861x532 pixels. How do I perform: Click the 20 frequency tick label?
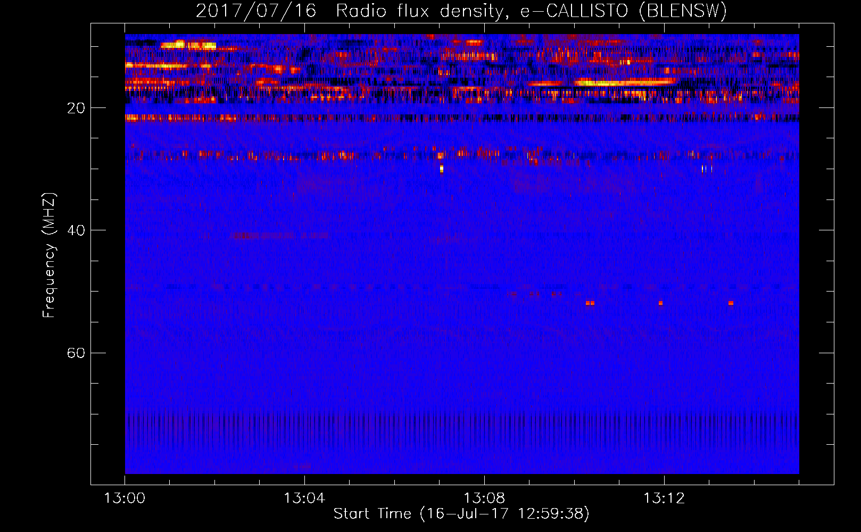(76, 108)
